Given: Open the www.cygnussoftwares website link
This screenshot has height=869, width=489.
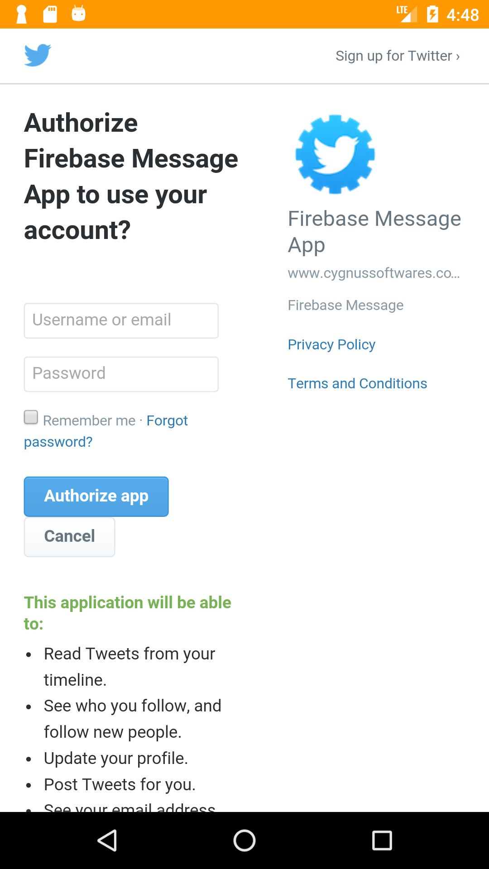Looking at the screenshot, I should click(x=374, y=273).
